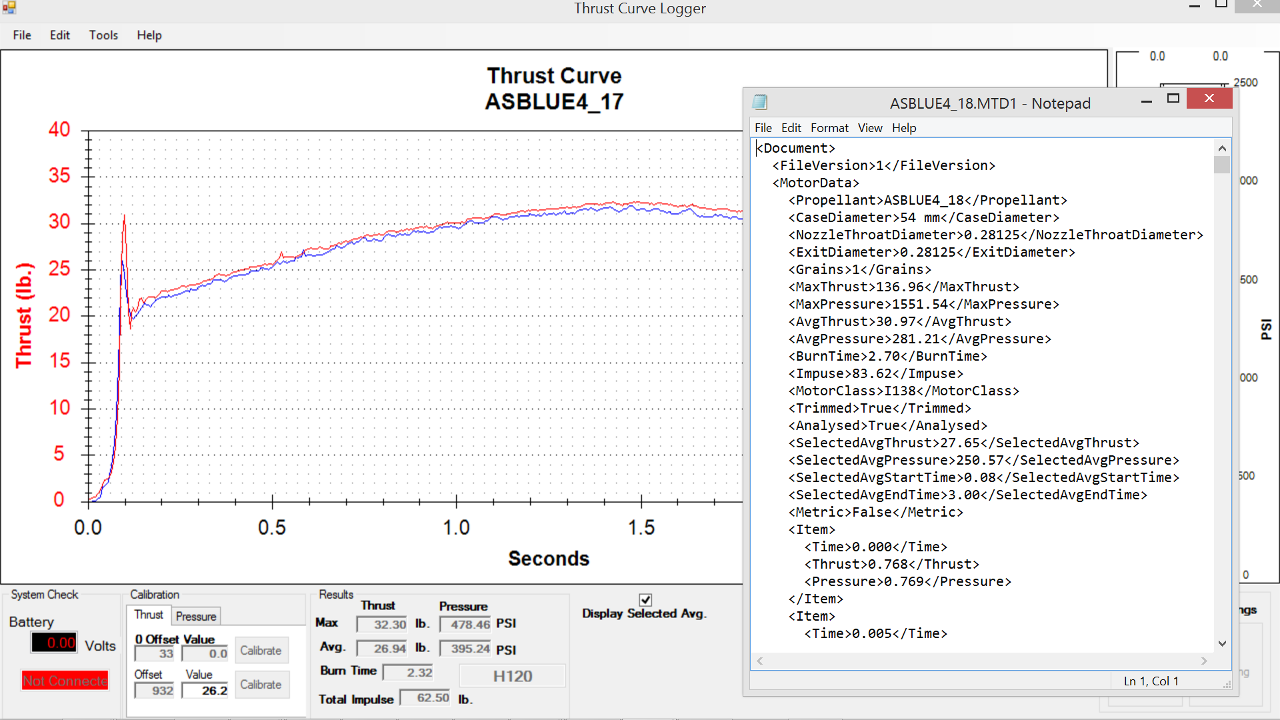This screenshot has height=720, width=1280.
Task: Click the Impulse 83.62 line
Action: [x=876, y=373]
